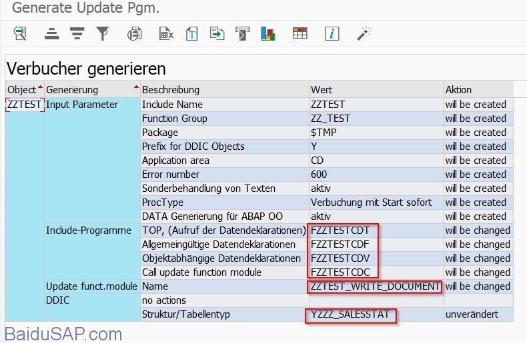Click the Generierung column header

[72, 89]
